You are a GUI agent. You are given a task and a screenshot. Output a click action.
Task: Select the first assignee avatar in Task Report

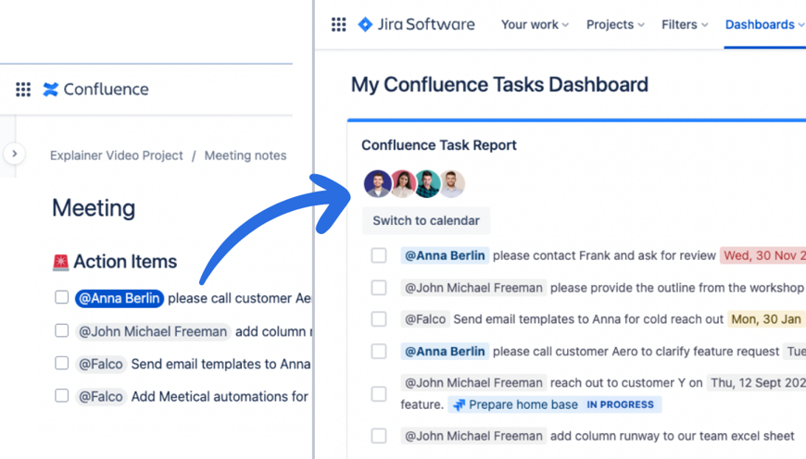point(377,183)
